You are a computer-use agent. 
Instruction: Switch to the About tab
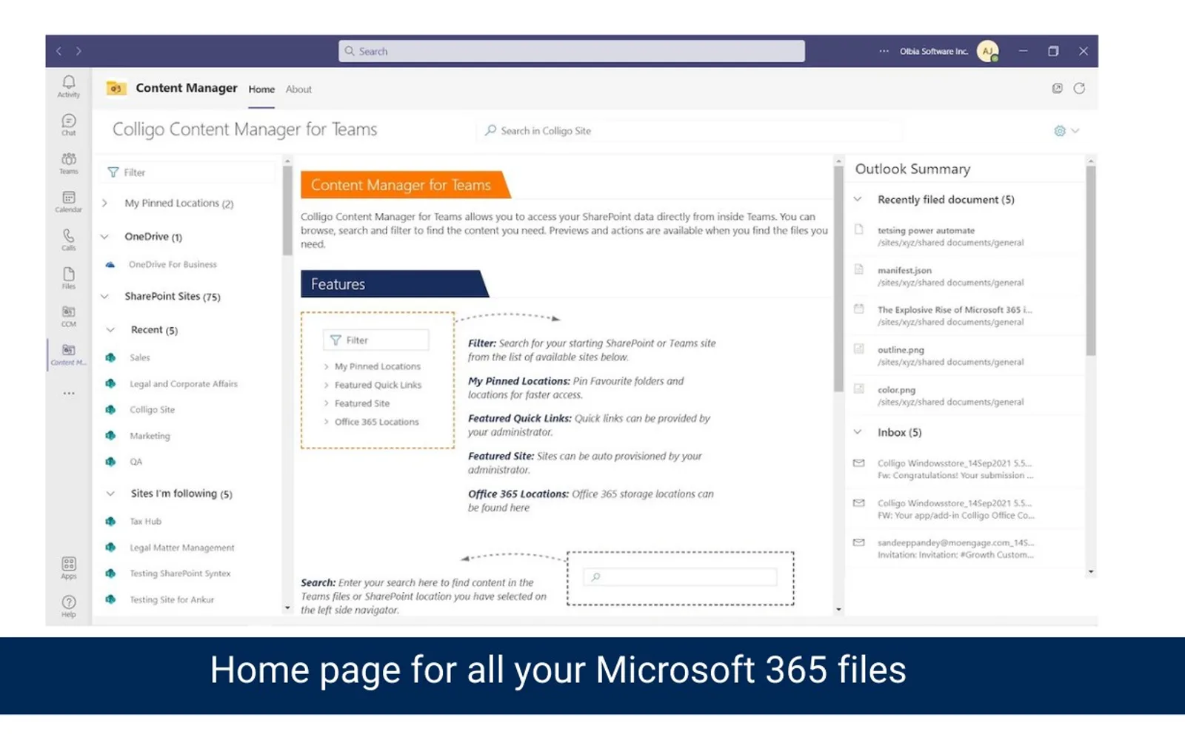point(298,90)
